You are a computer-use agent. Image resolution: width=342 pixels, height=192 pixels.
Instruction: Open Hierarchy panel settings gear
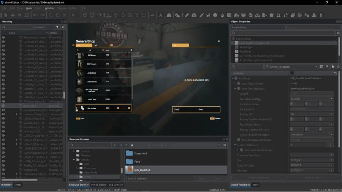click(x=63, y=27)
